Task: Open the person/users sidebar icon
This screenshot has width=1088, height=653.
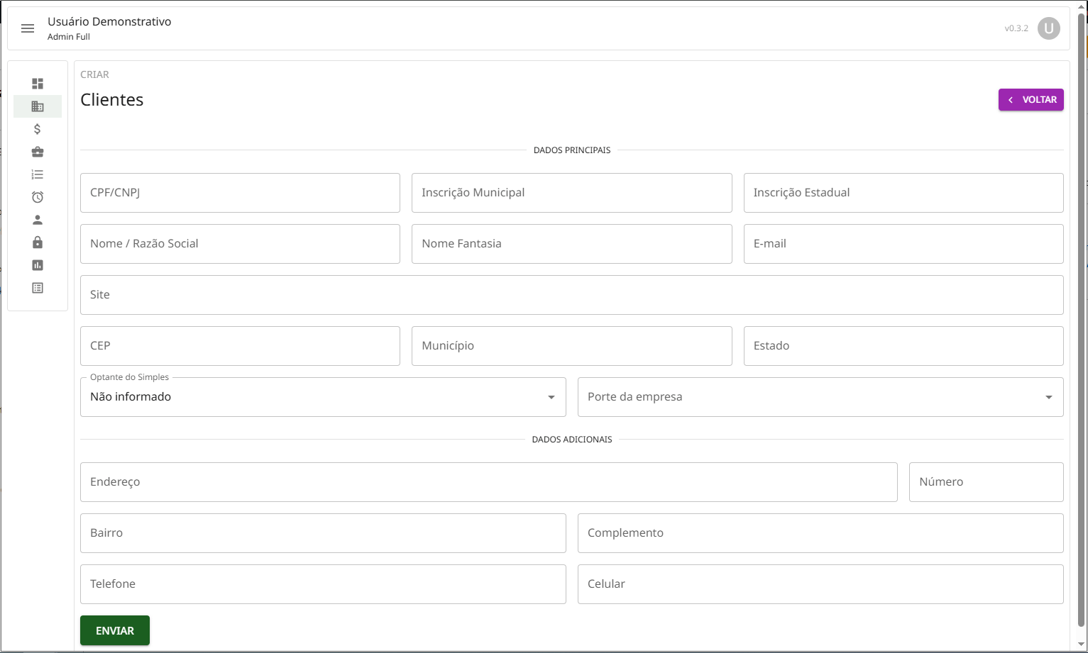Action: (38, 220)
